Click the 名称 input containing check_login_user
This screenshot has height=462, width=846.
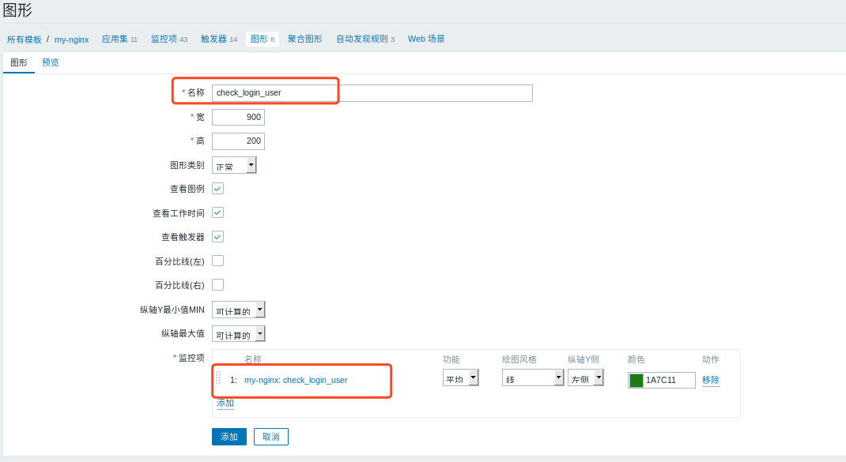point(274,92)
